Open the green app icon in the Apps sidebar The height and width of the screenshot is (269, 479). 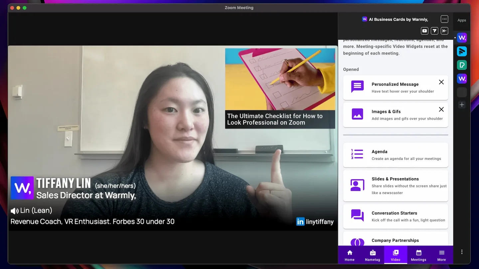[462, 65]
